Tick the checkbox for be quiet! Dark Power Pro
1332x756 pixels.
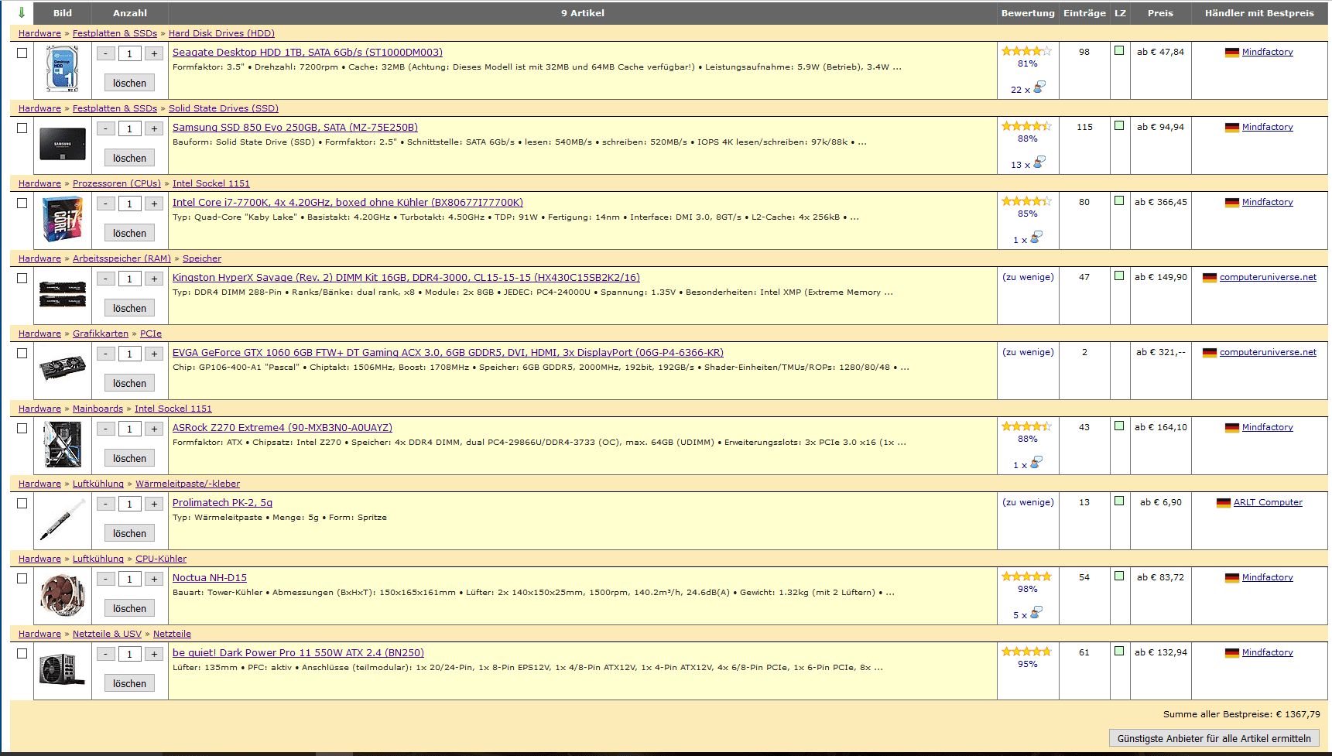click(22, 653)
